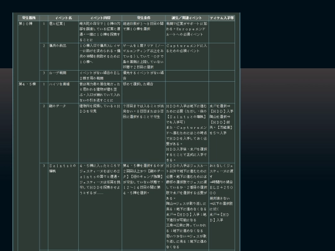Click the 'Saintsとの接触' event name cell
This screenshot has width=335, height=251.
point(63,206)
